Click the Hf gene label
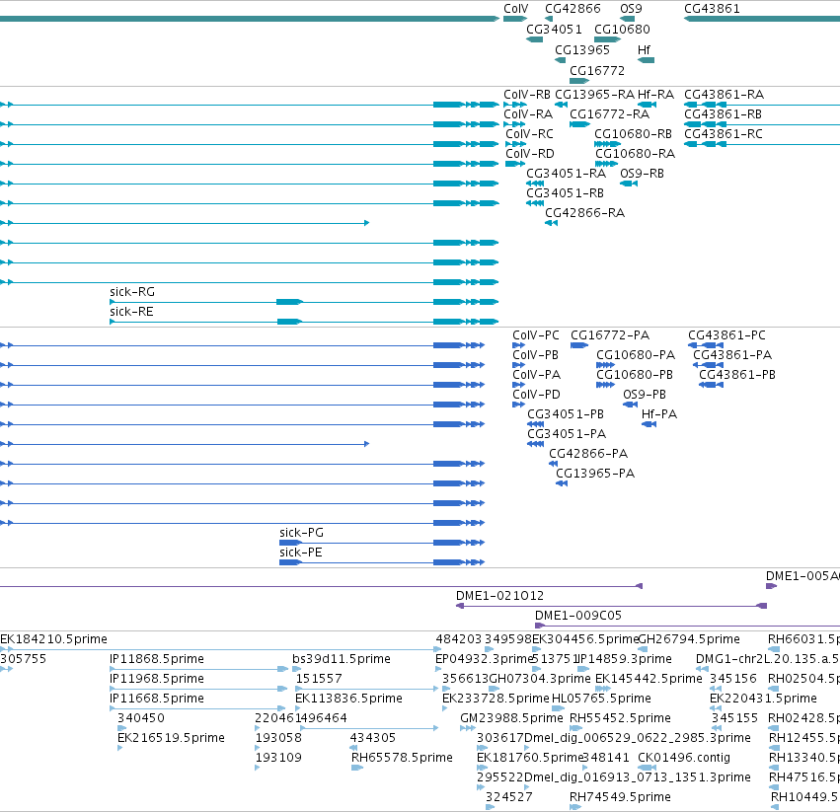This screenshot has height=812, width=840. point(644,50)
